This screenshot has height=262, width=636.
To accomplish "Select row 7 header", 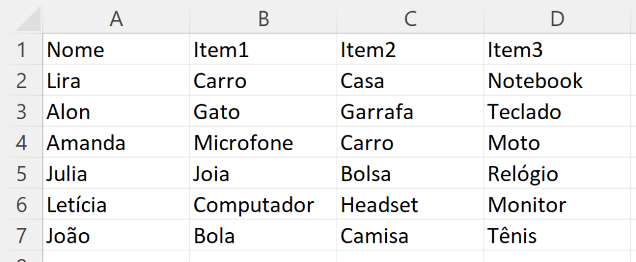I will [21, 235].
